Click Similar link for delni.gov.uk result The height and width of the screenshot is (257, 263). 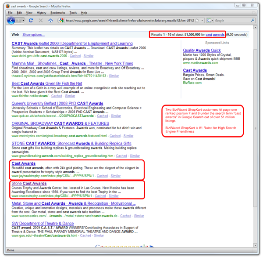pos(89,56)
